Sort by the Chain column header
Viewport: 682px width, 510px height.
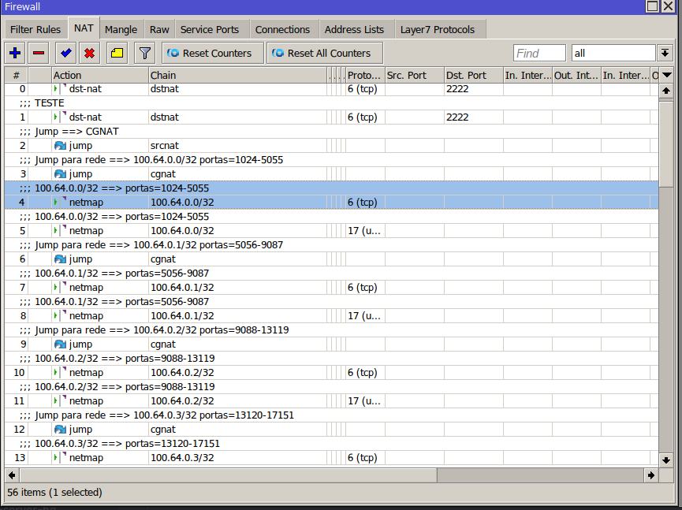(237, 75)
